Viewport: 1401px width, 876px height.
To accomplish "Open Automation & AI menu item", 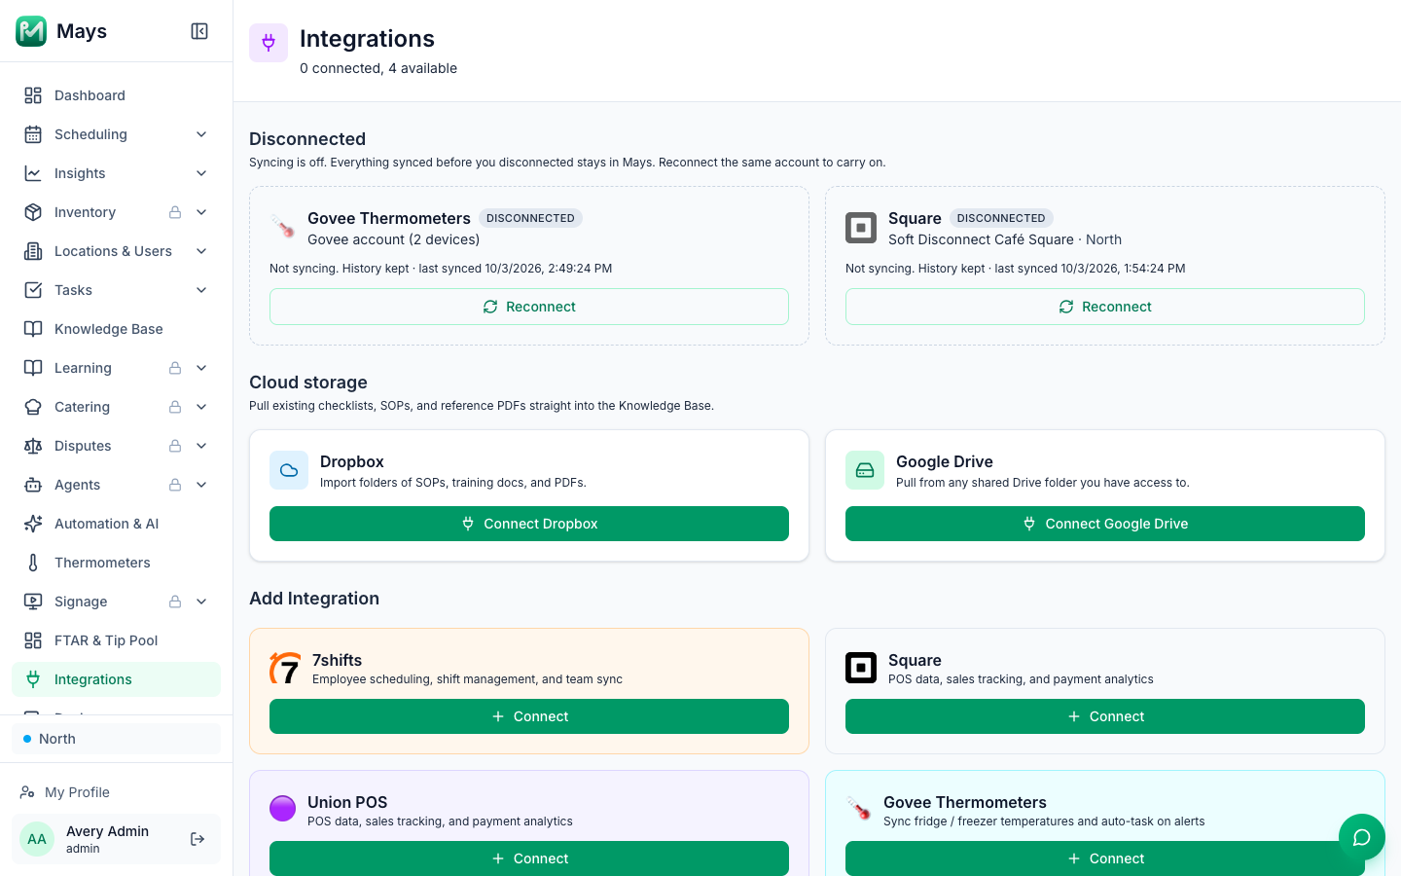I will tap(116, 524).
